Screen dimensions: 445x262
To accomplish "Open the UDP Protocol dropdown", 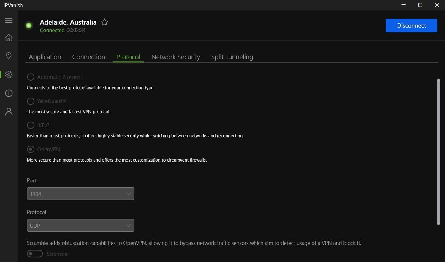I will coord(80,226).
